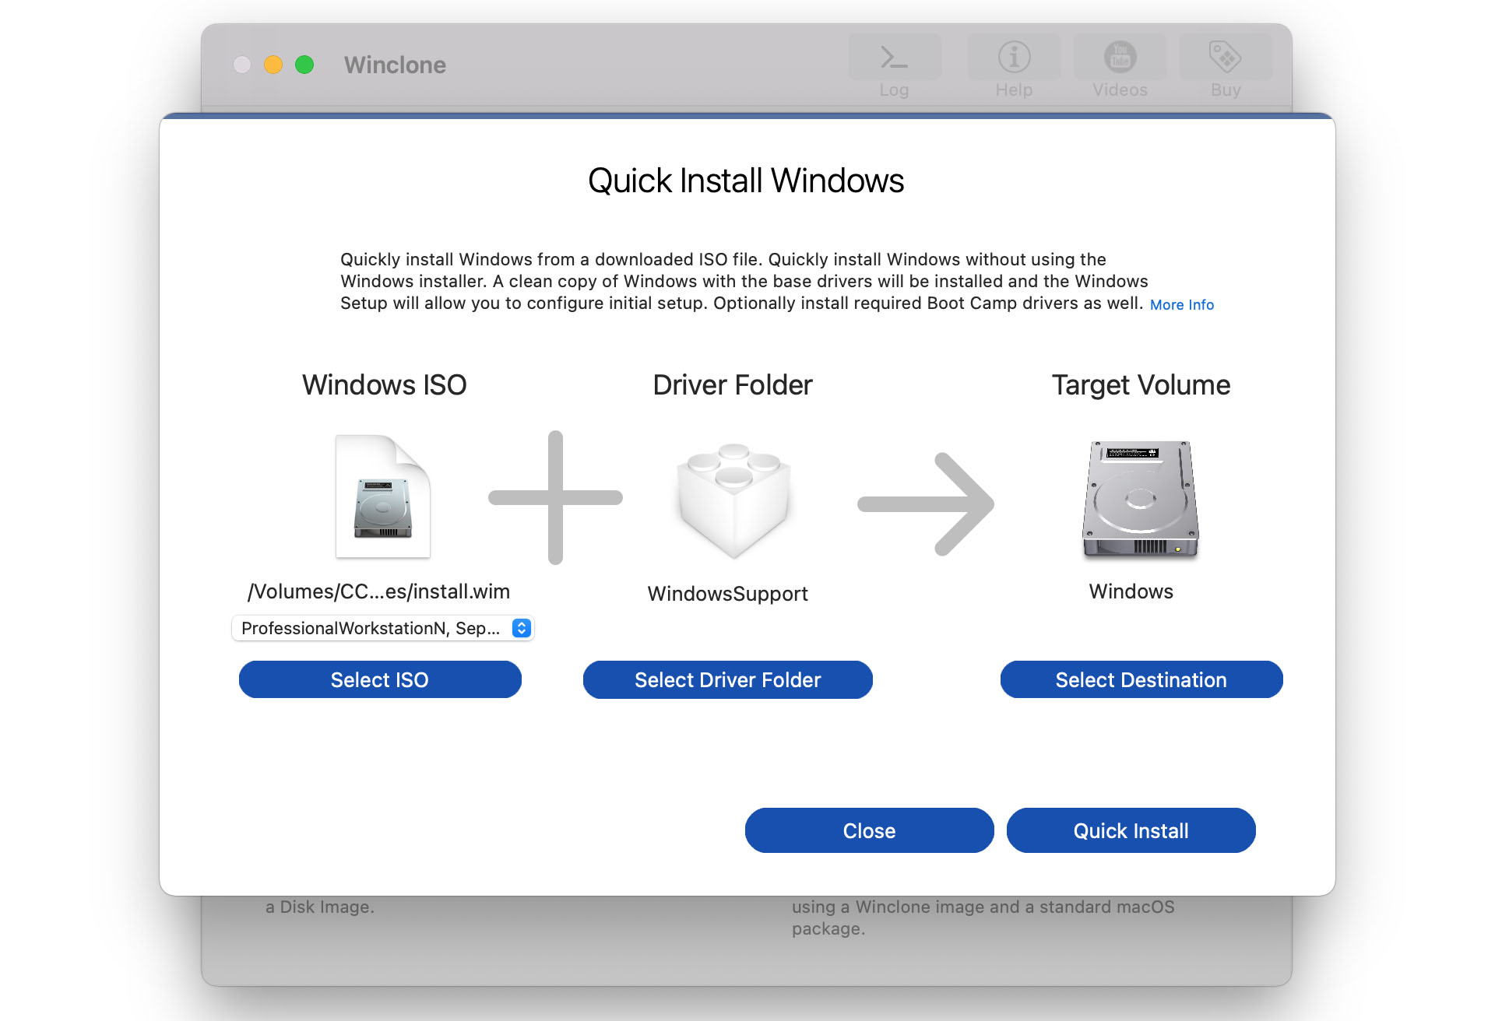1495x1021 pixels.
Task: Minimize the Winclone window with yellow button
Action: (x=273, y=65)
